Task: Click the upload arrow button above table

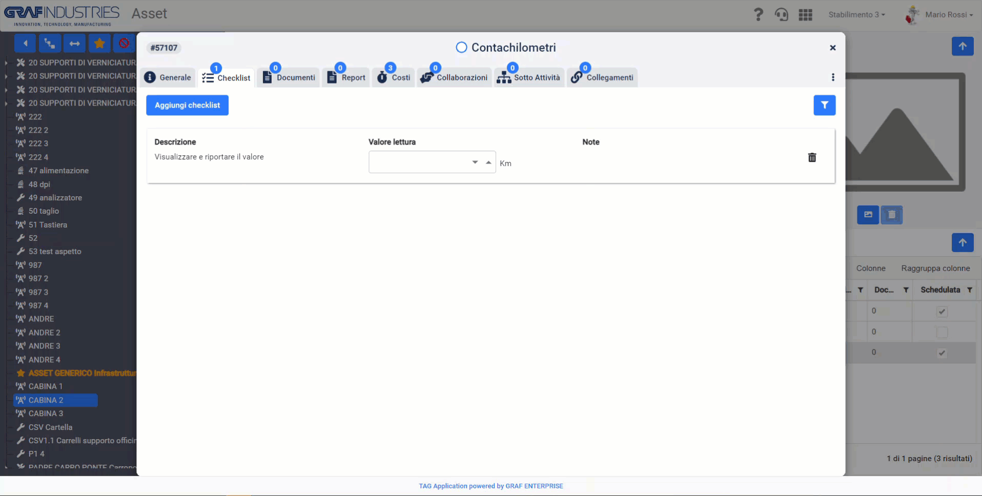Action: point(963,242)
